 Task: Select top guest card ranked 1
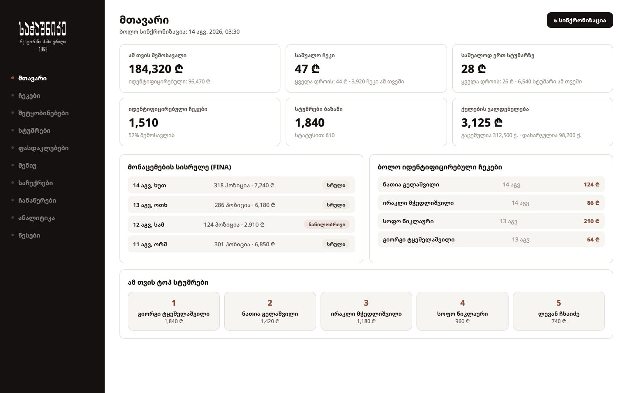(174, 311)
